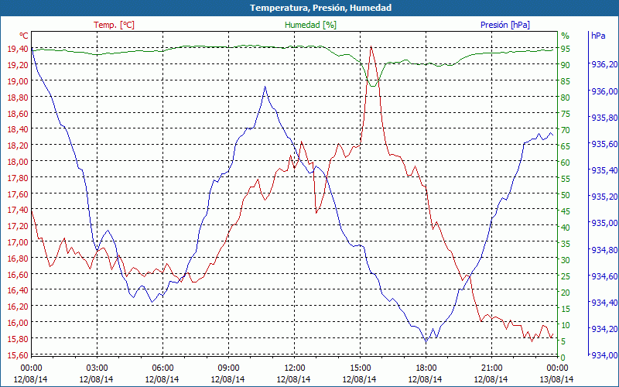The width and height of the screenshot is (619, 387).
Task: Click the blue pressure peak near 10:40
Action: pos(265,87)
